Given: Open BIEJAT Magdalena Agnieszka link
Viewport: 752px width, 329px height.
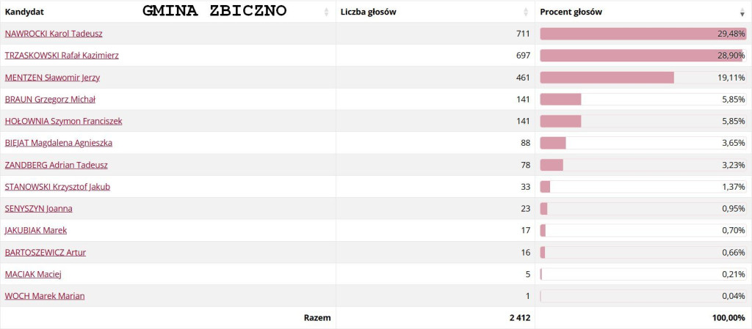Looking at the screenshot, I should click(59, 143).
